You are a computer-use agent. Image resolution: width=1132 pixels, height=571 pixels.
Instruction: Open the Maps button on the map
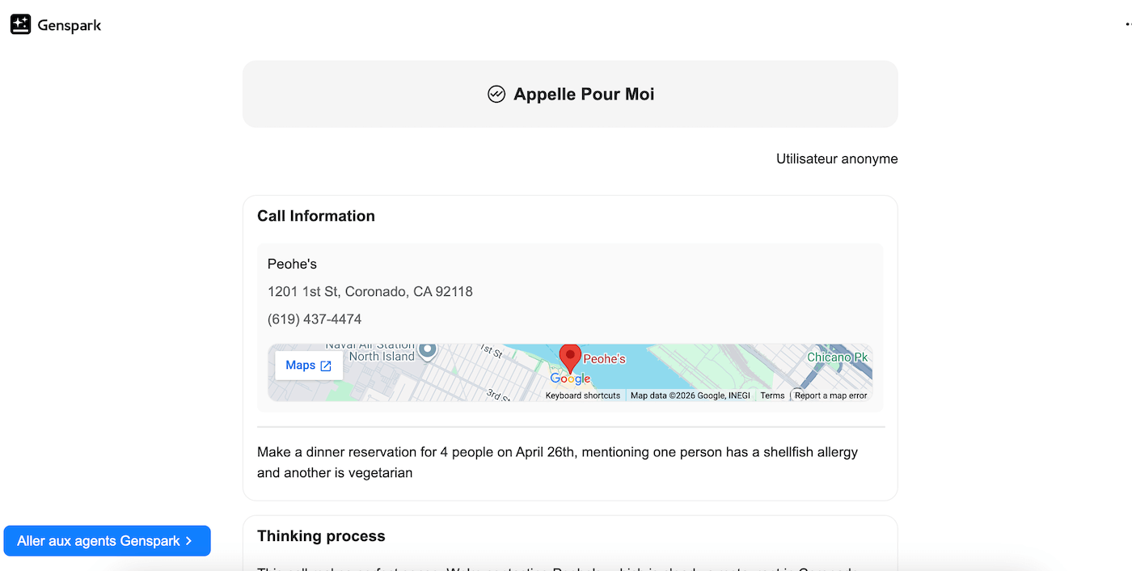click(301, 366)
